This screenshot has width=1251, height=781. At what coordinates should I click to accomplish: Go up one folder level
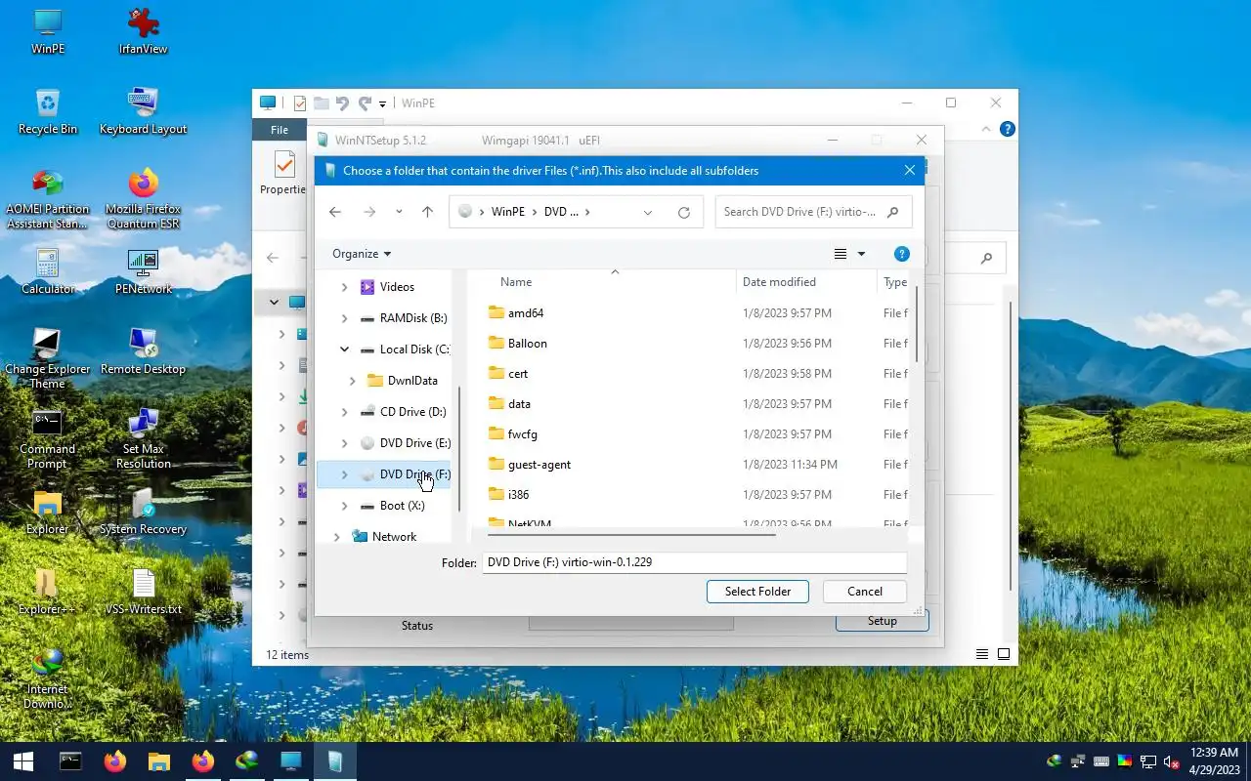[x=427, y=212]
